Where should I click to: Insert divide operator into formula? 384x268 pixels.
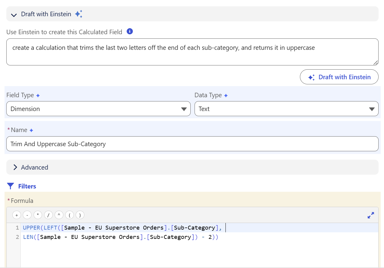pyautogui.click(x=48, y=215)
